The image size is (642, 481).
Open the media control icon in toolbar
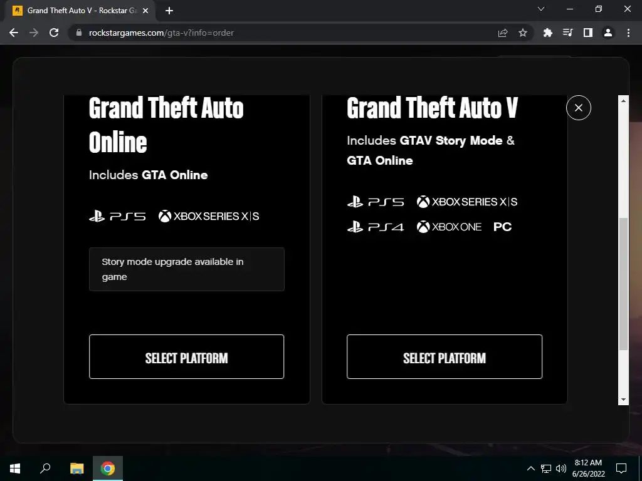(567, 33)
